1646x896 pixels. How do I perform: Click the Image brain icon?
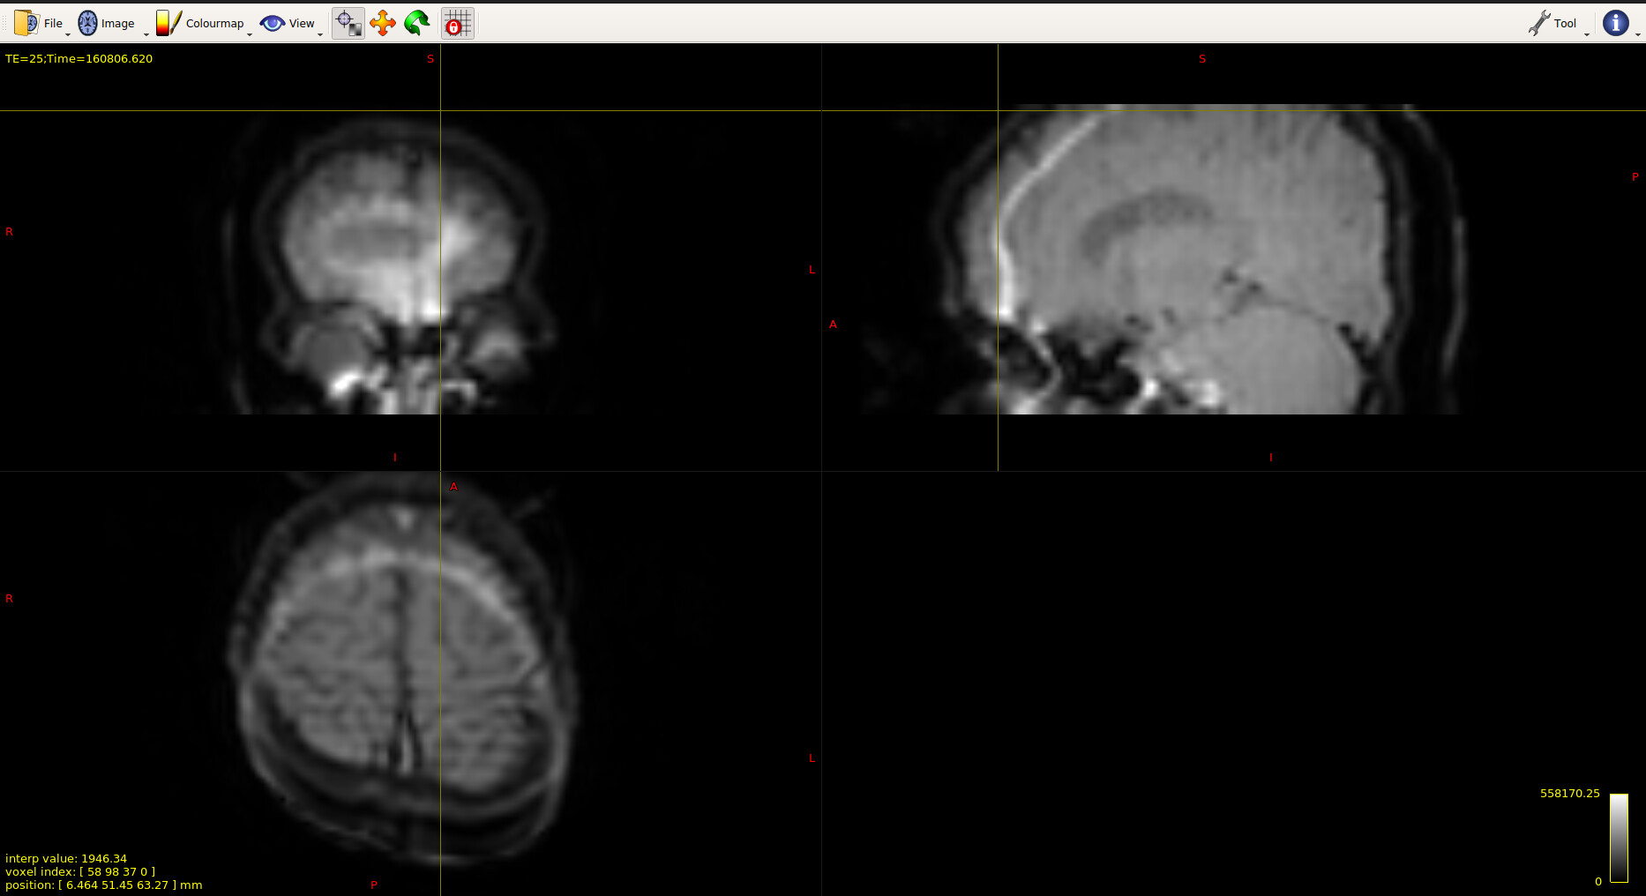[x=87, y=23]
